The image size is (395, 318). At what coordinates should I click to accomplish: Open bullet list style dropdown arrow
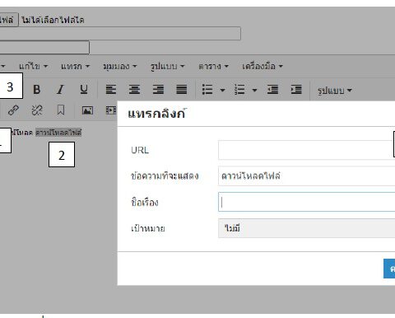click(x=222, y=90)
